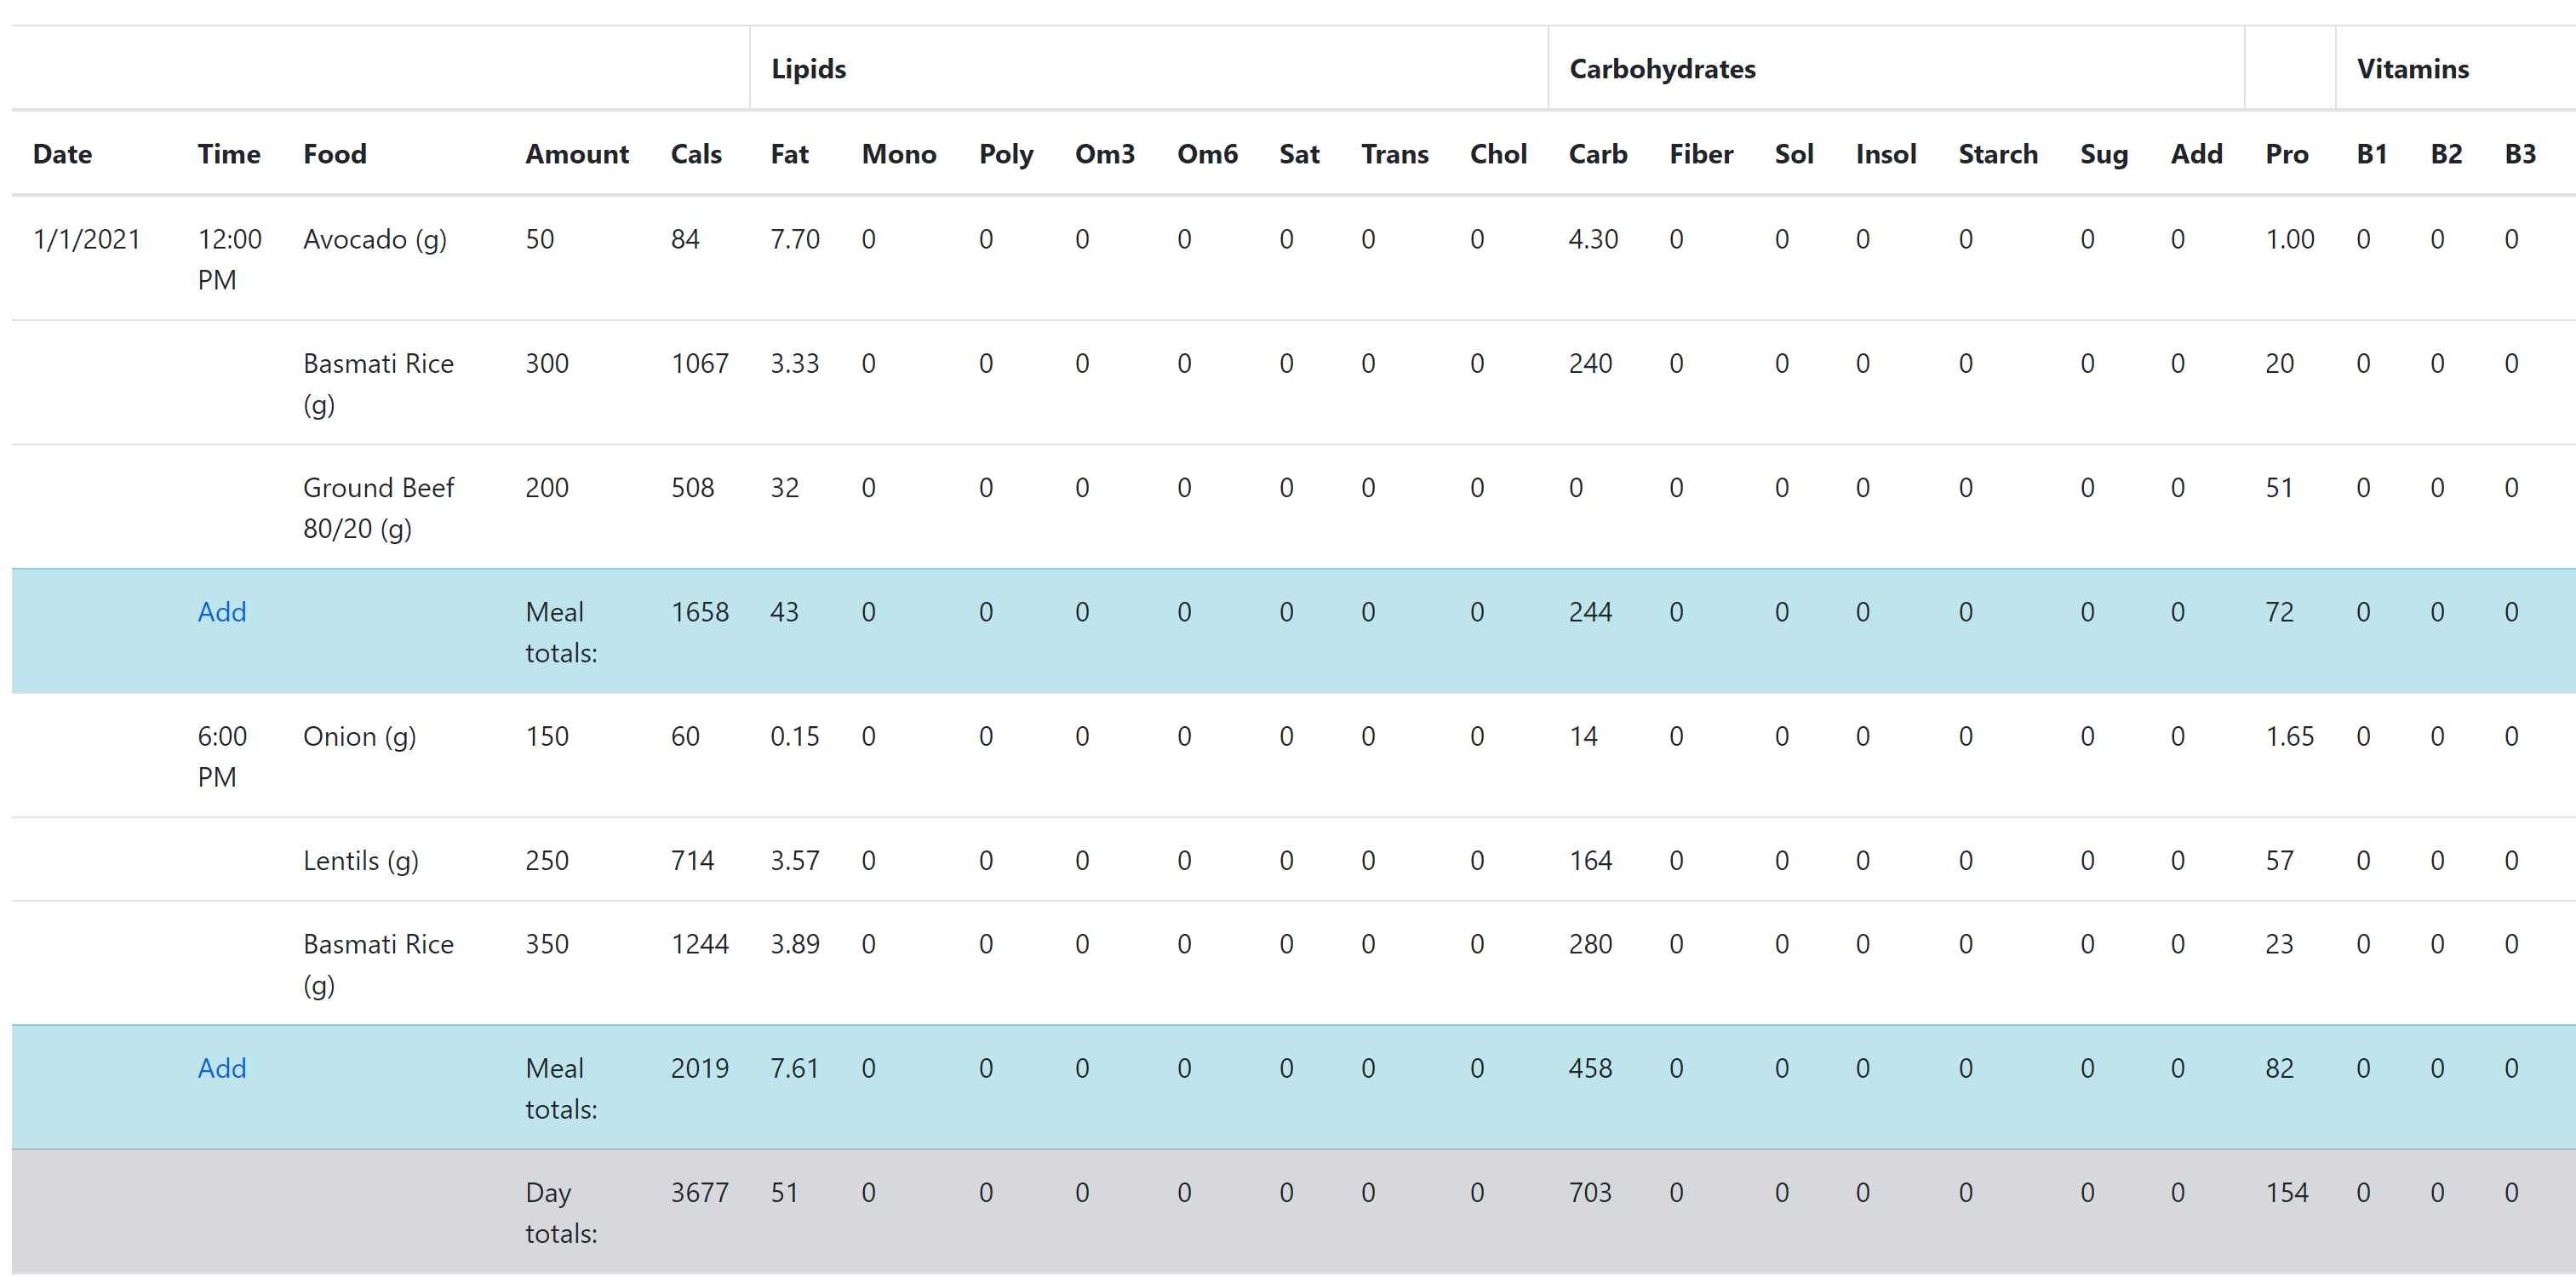The width and height of the screenshot is (2576, 1277).
Task: Select the Avocado food entry
Action: pyautogui.click(x=375, y=239)
